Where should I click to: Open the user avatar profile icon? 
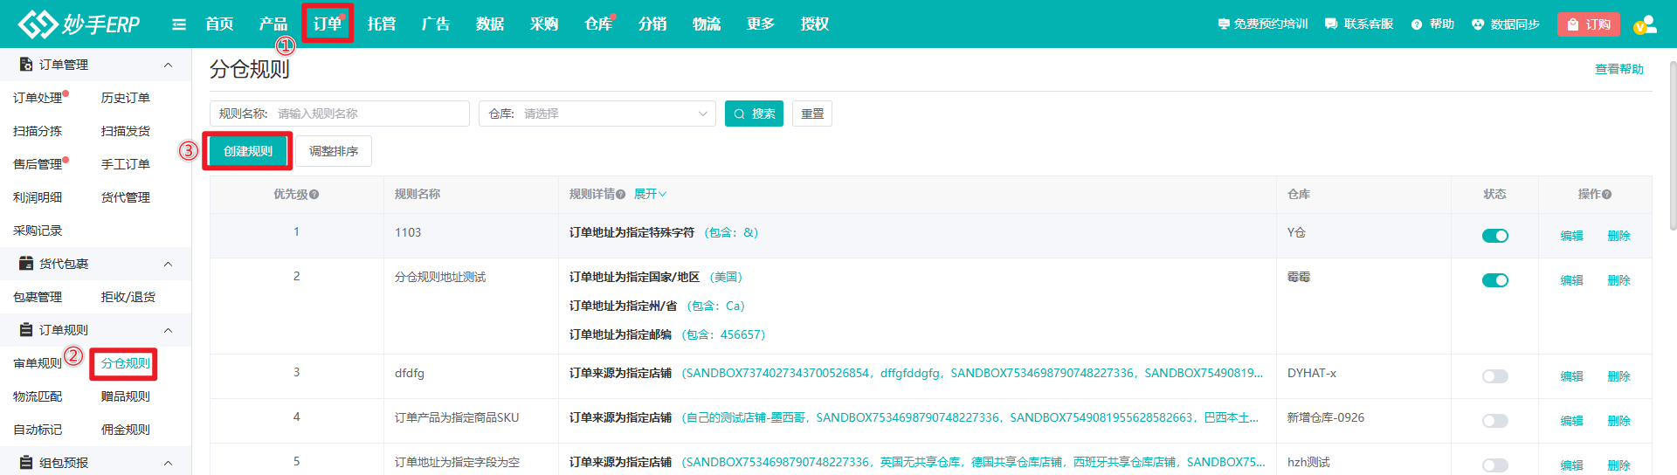1645,24
